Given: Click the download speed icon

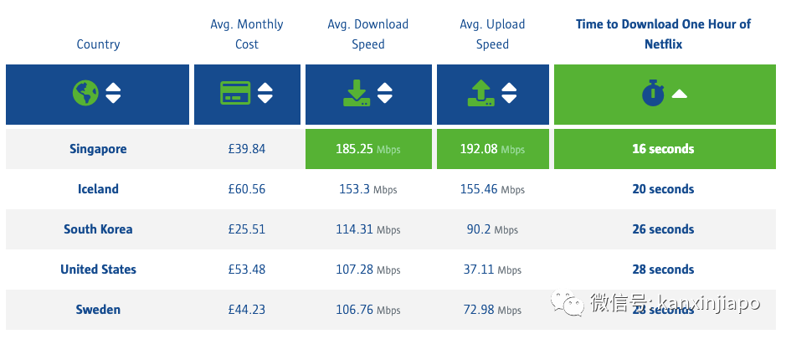Looking at the screenshot, I should tap(357, 93).
